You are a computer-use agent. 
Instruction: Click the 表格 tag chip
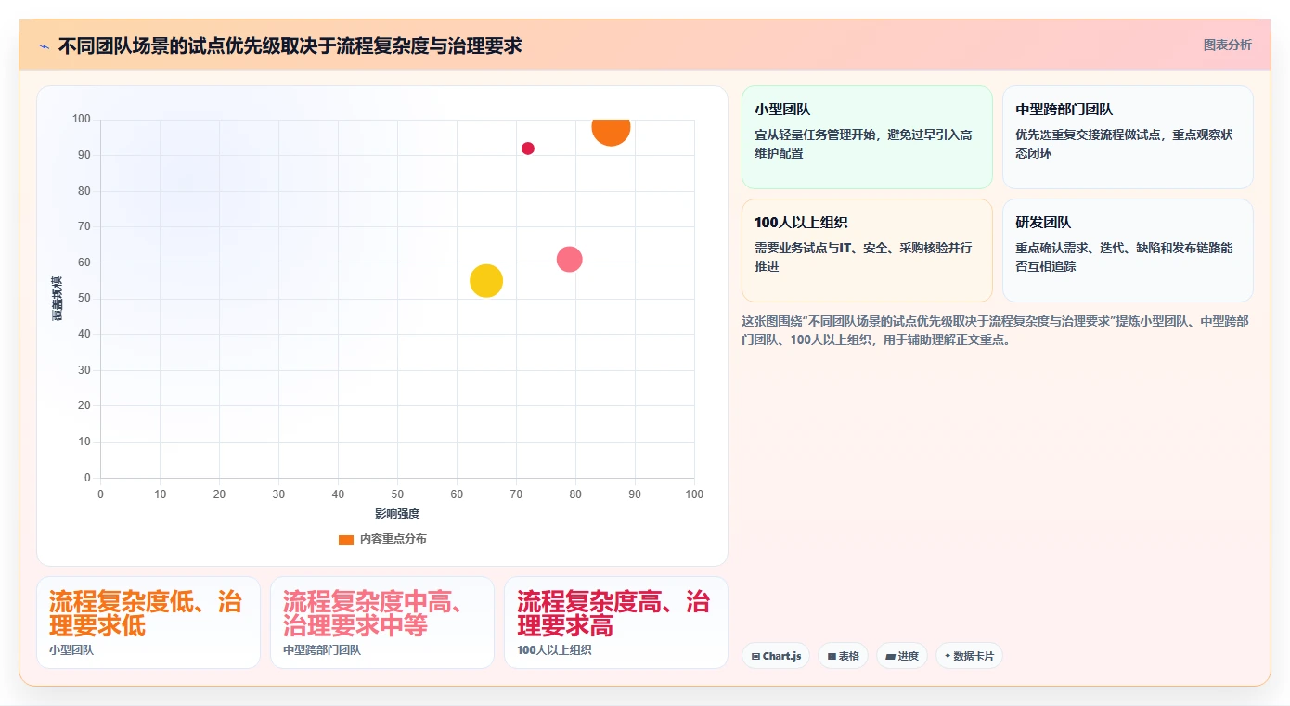pyautogui.click(x=843, y=656)
